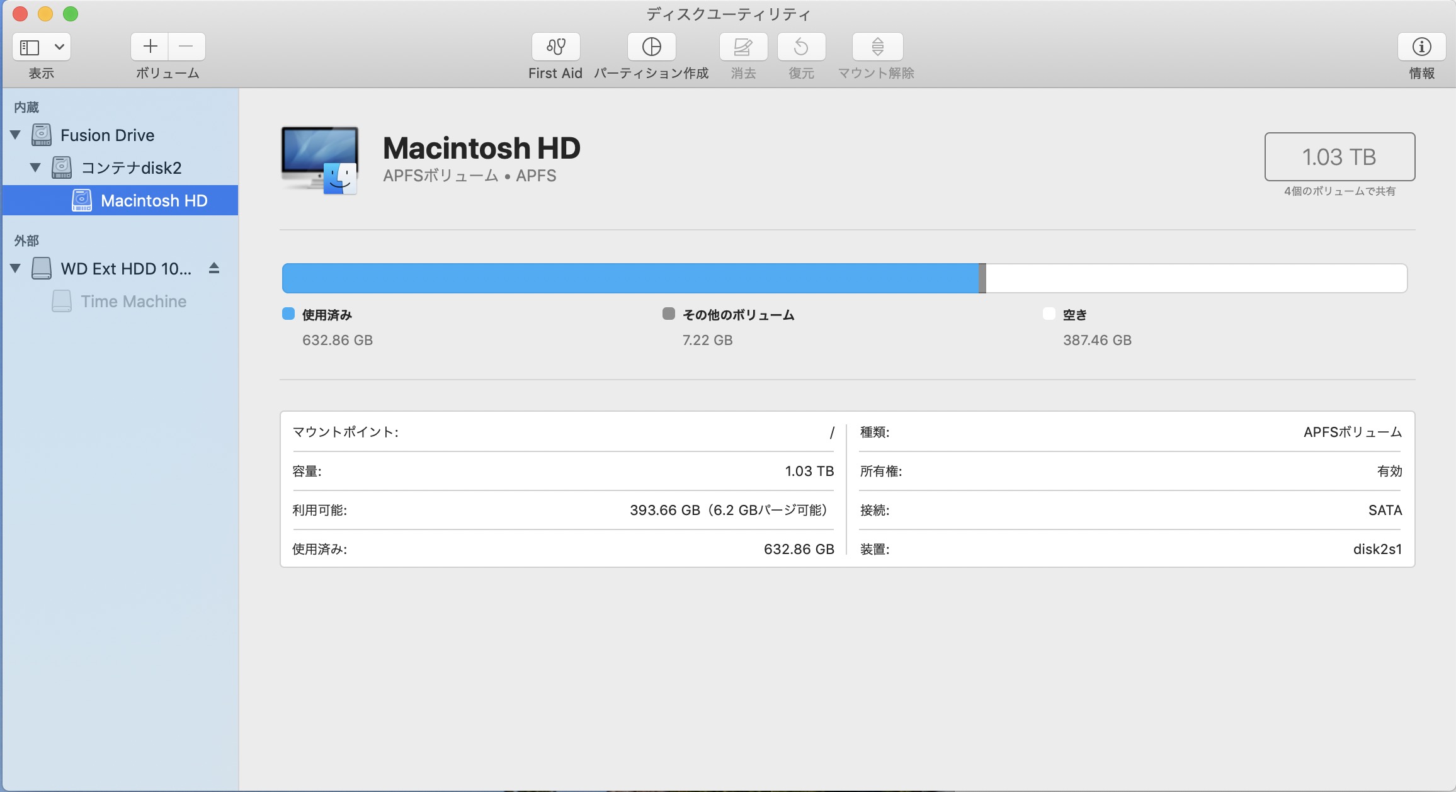Screen dimensions: 1456x792
Task: Click the 1.03 TB capacity box
Action: point(1339,157)
